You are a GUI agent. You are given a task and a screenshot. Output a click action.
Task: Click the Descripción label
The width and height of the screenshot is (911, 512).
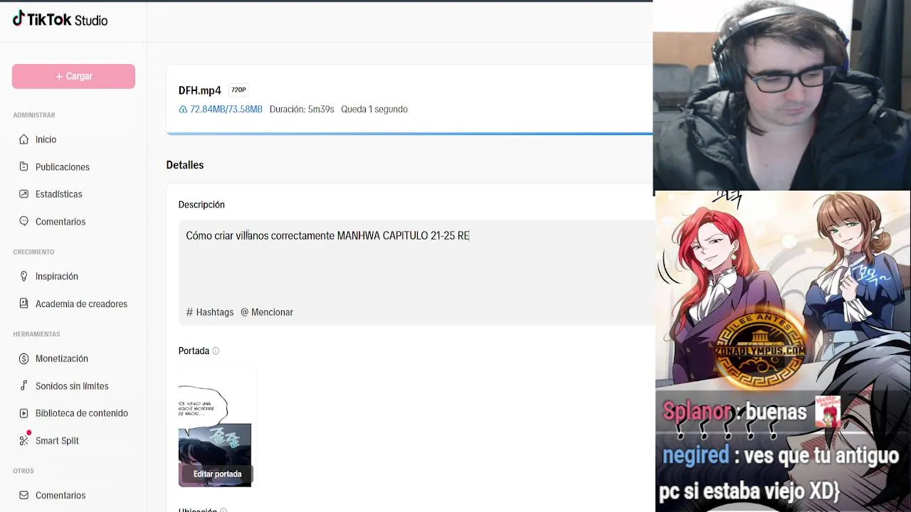[x=201, y=205]
